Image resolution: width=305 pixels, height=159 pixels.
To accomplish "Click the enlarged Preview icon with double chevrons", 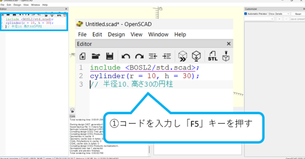I will (x=183, y=56).
